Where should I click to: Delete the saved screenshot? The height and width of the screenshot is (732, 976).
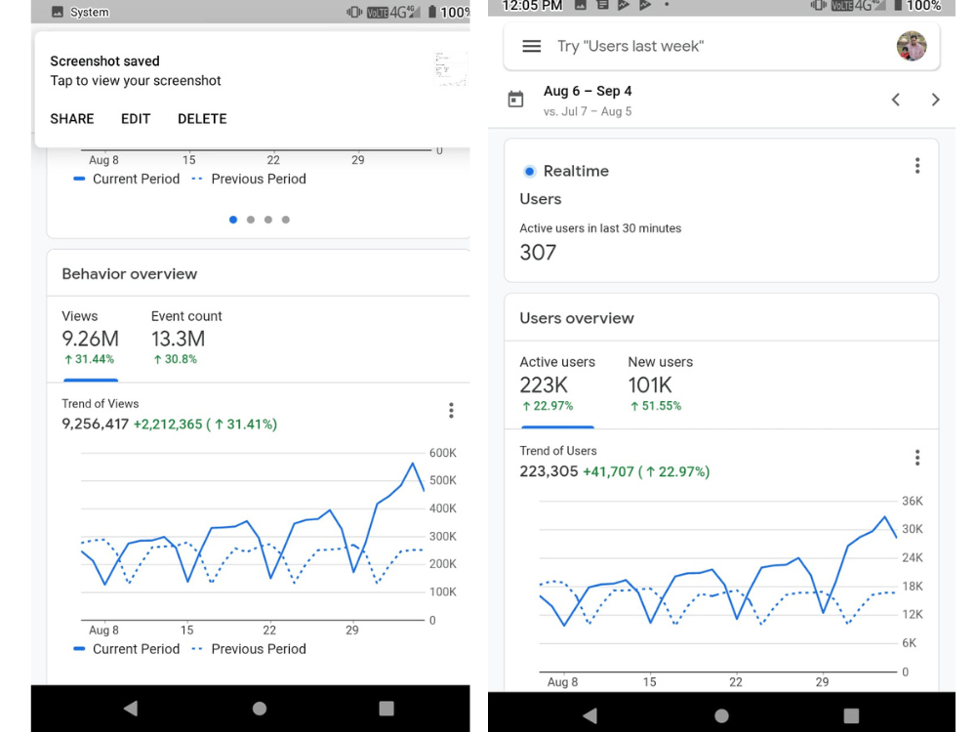202,119
